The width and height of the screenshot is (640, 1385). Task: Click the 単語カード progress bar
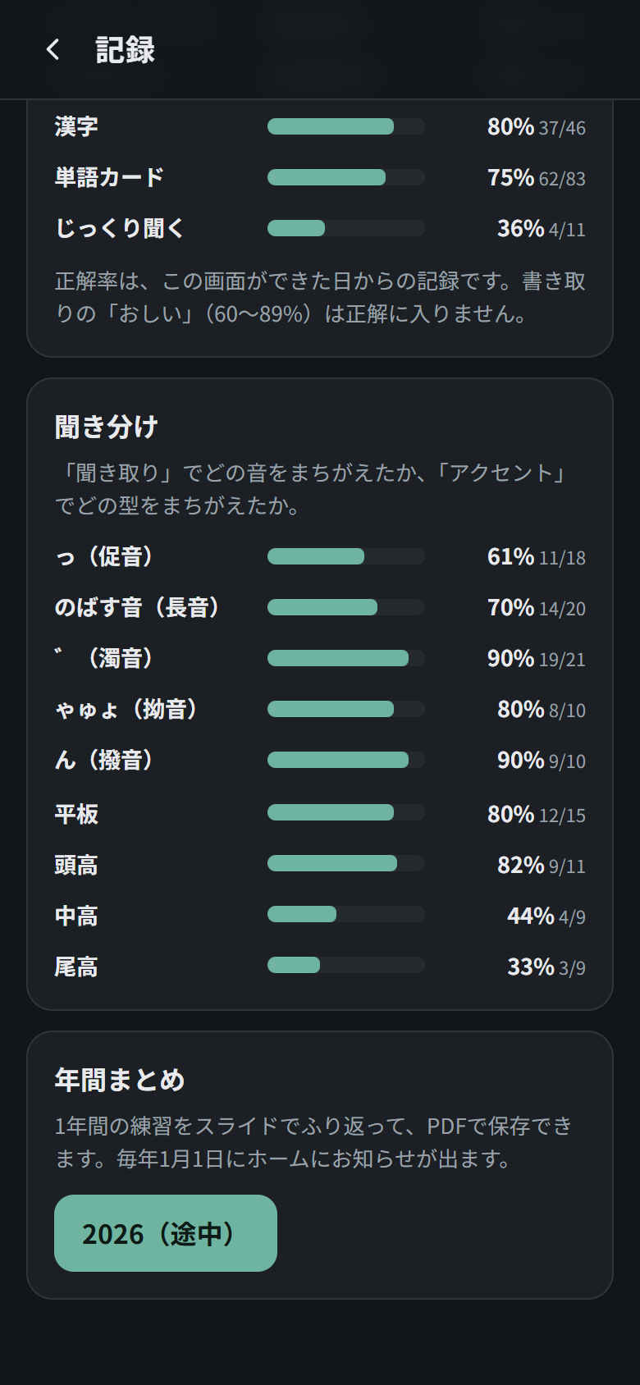(345, 177)
